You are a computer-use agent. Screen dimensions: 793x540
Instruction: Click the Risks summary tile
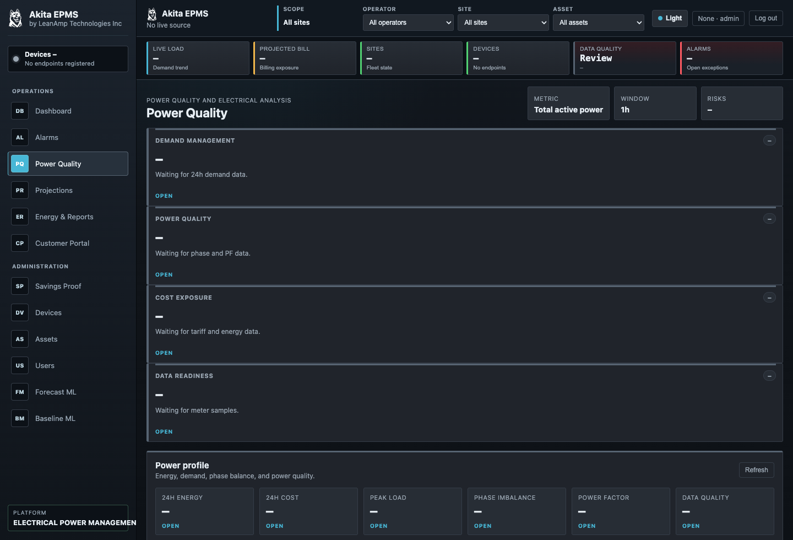742,103
